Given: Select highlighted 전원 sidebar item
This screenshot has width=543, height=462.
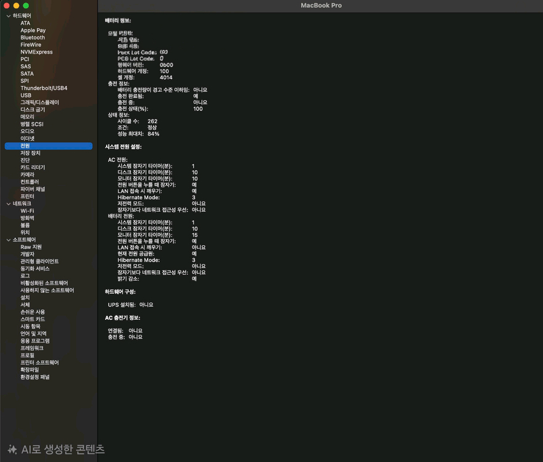Looking at the screenshot, I should click(49, 146).
